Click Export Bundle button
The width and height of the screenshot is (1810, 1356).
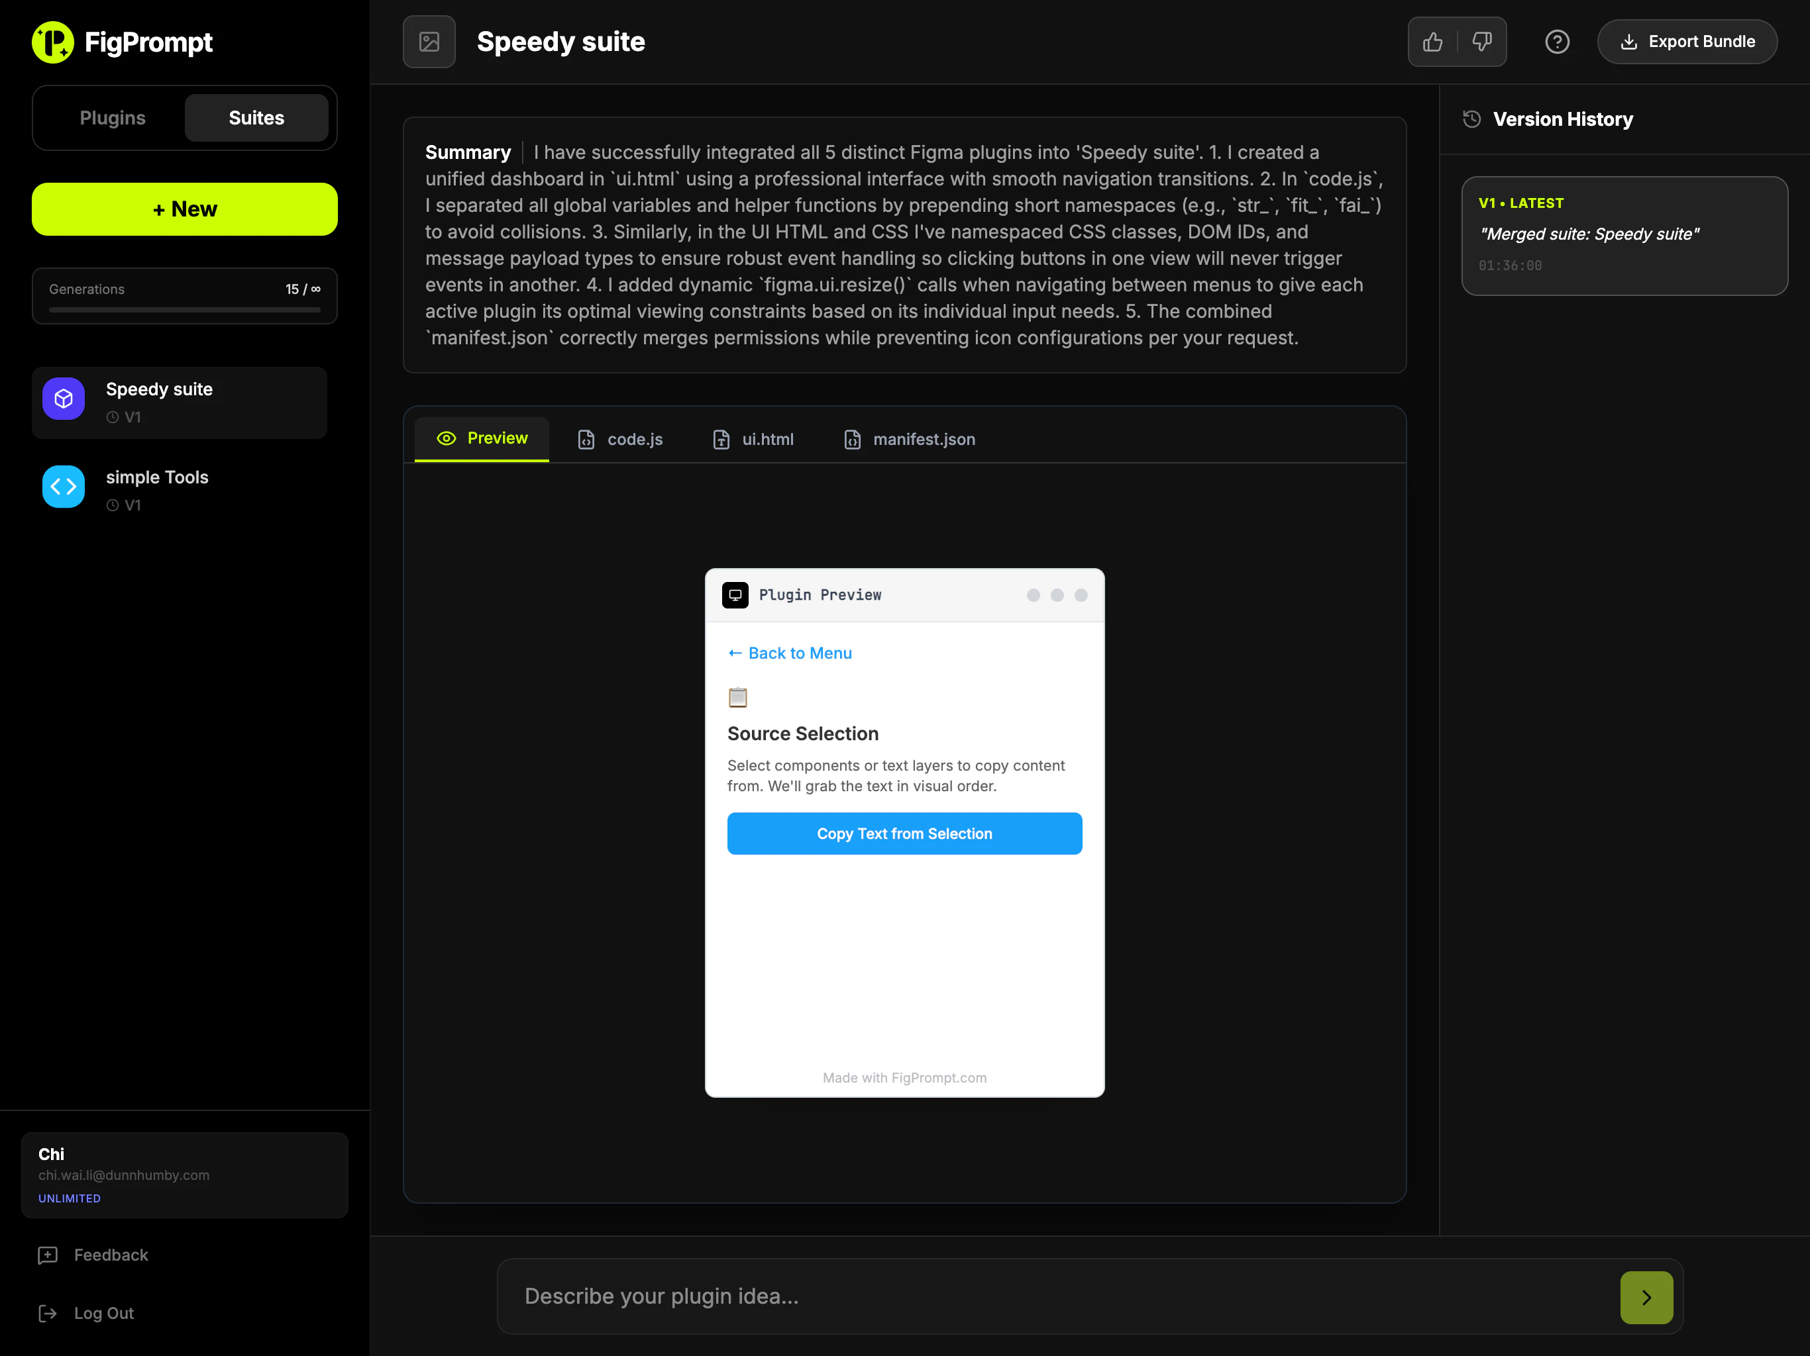point(1687,42)
